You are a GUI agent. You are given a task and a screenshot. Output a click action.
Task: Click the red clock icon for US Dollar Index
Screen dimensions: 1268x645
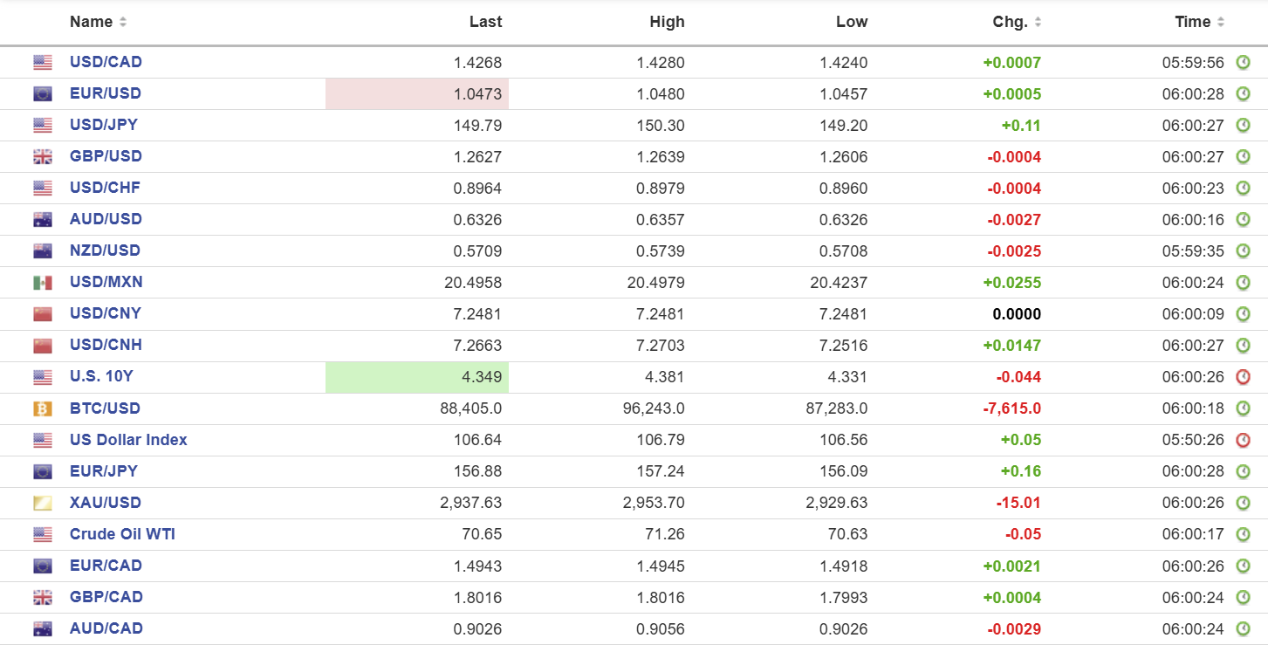tap(1244, 440)
